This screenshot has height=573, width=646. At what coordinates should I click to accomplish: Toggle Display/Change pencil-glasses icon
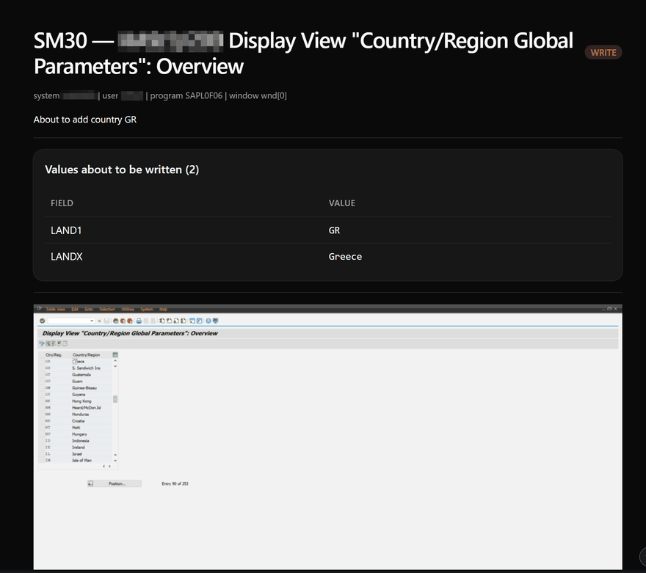(42, 343)
